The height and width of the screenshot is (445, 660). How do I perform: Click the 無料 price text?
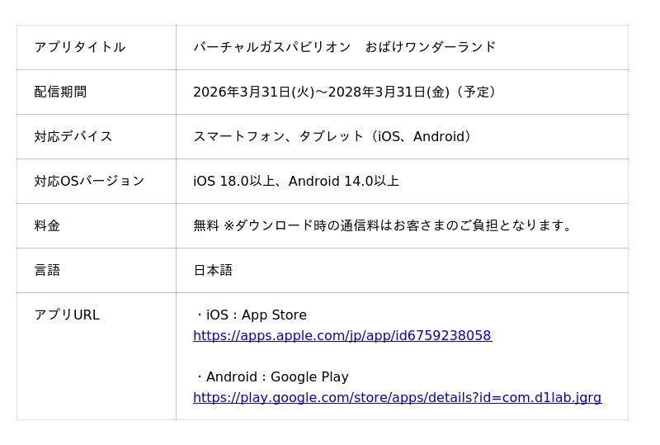coord(205,225)
